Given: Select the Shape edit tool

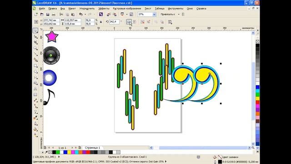Looking at the screenshot, I should pyautogui.click(x=35, y=36).
